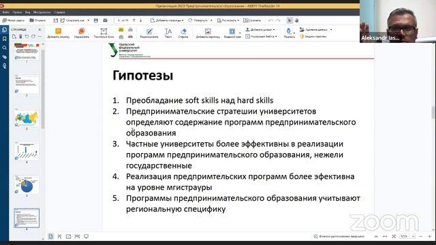Click the redo arrow in toolbar
Image resolution: width=436 pixels, height=245 pixels.
[x=278, y=20]
